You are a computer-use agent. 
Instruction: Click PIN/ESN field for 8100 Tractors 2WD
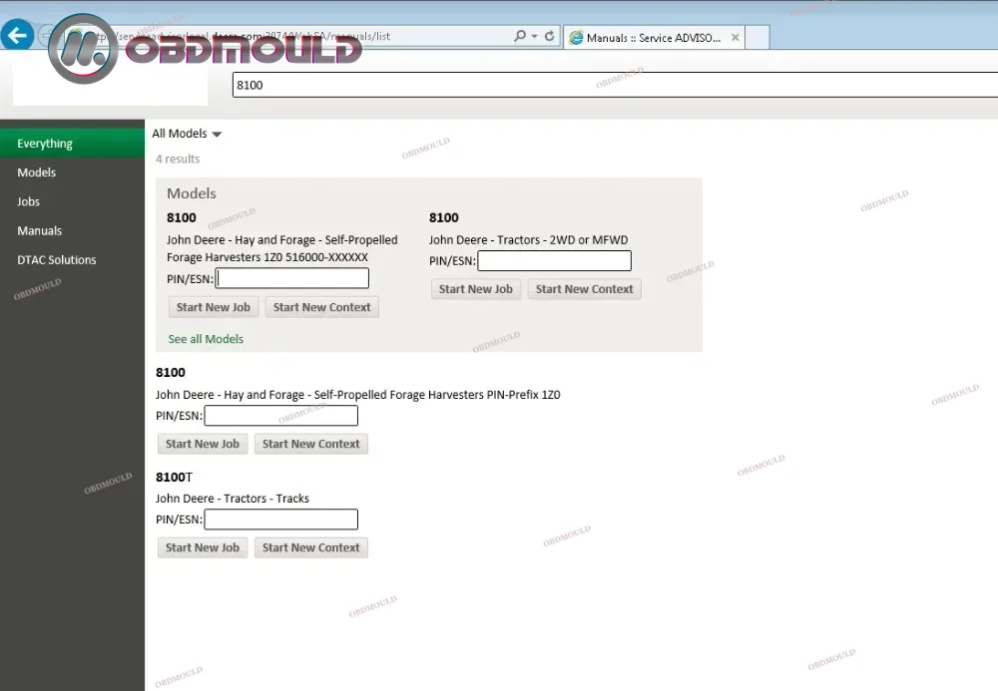(554, 261)
